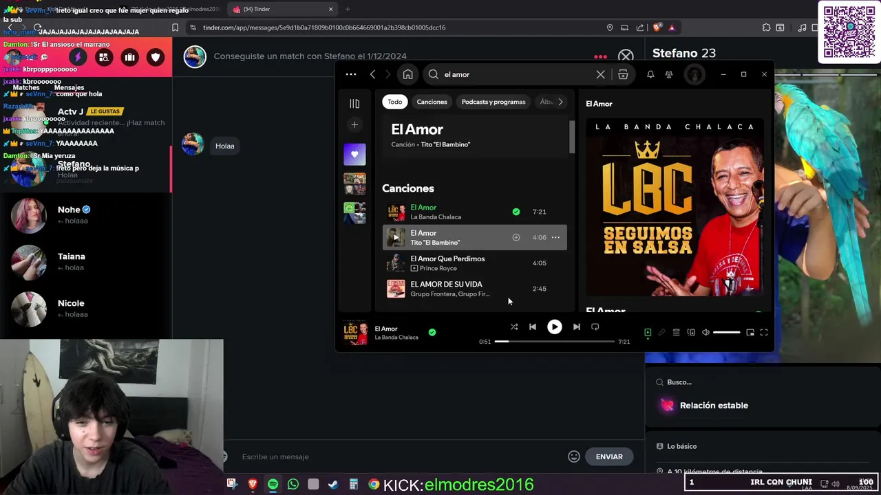Open Steam from the taskbar
Image resolution: width=881 pixels, height=495 pixels.
coord(333,484)
